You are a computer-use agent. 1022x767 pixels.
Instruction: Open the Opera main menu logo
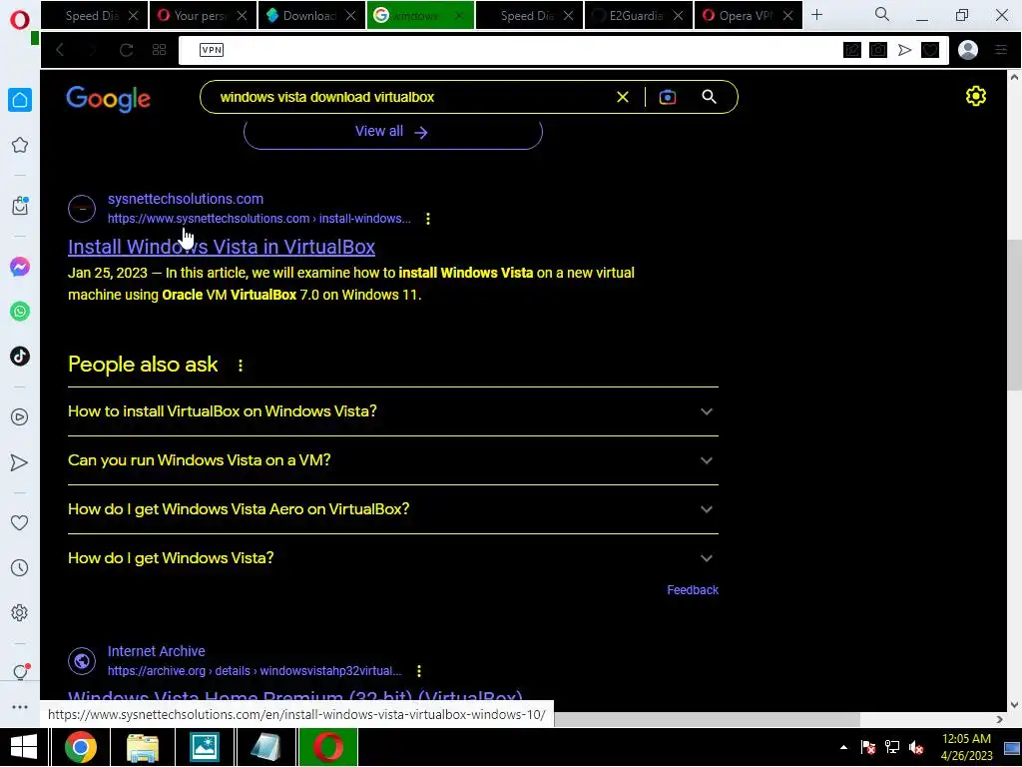click(x=20, y=20)
